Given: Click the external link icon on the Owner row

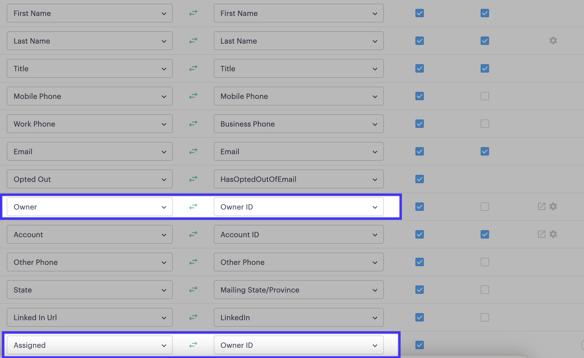Looking at the screenshot, I should (541, 207).
